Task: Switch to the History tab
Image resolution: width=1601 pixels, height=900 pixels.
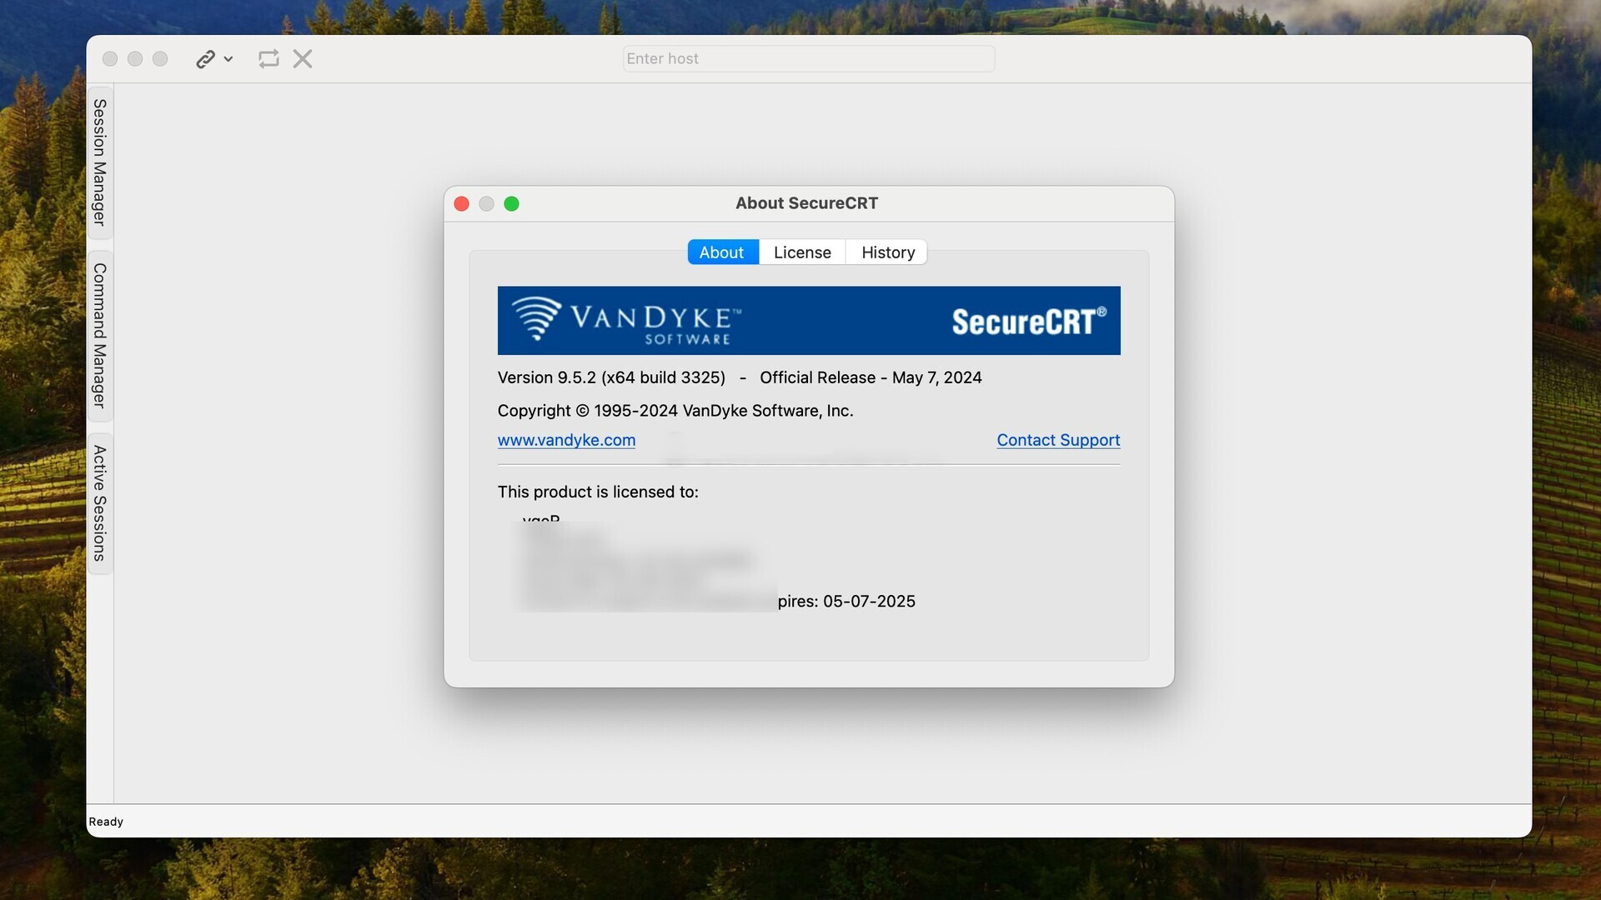Action: (888, 252)
